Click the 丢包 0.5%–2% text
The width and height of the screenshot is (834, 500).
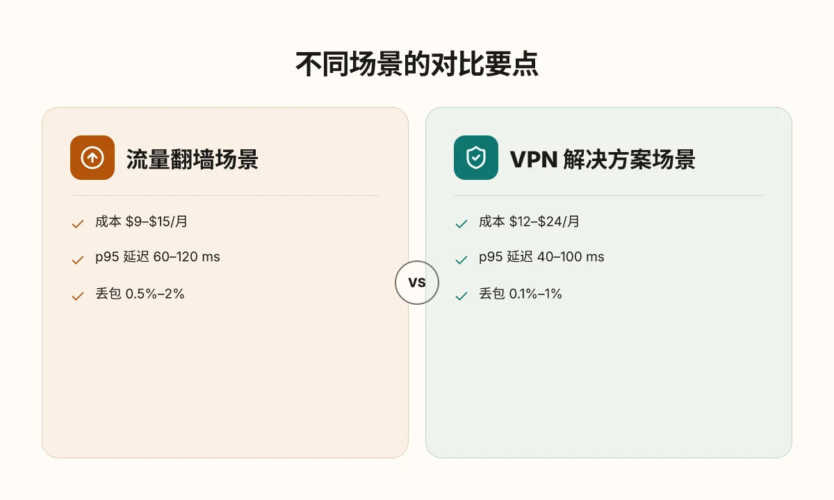pos(140,293)
